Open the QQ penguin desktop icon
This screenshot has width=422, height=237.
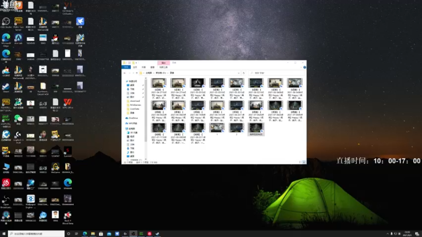(x=55, y=39)
